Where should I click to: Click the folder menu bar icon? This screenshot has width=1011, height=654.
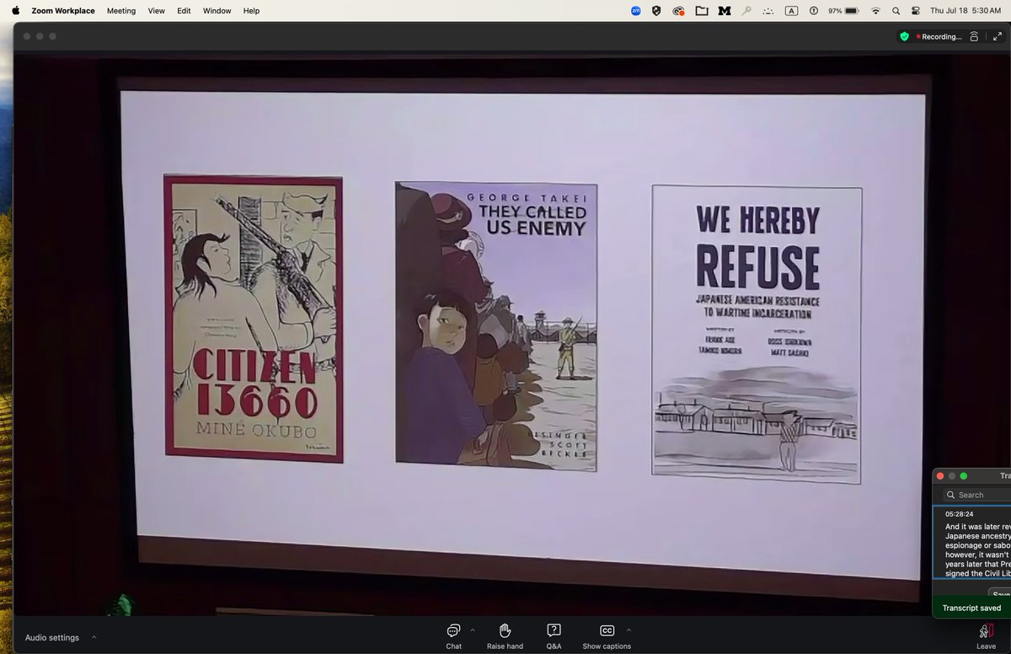click(701, 11)
